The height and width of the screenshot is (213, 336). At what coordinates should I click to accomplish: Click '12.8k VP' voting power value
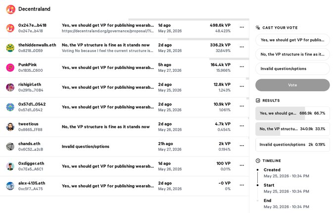point(222,85)
